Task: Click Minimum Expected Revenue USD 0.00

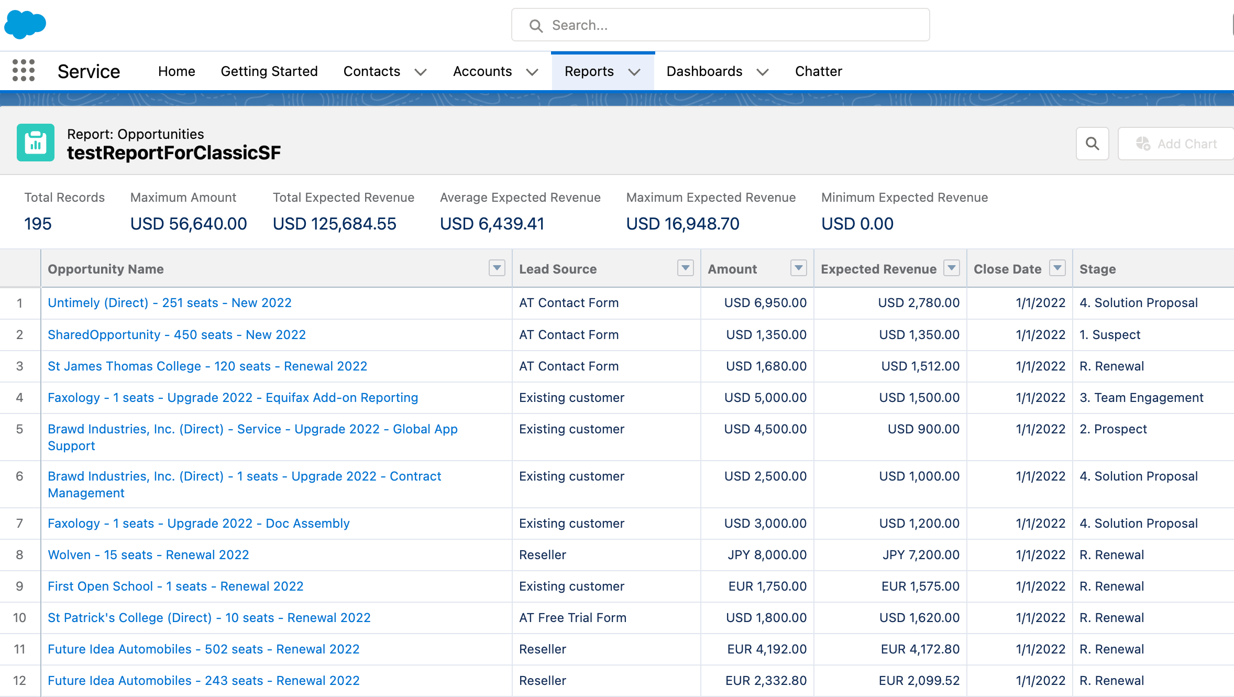Action: click(x=857, y=224)
